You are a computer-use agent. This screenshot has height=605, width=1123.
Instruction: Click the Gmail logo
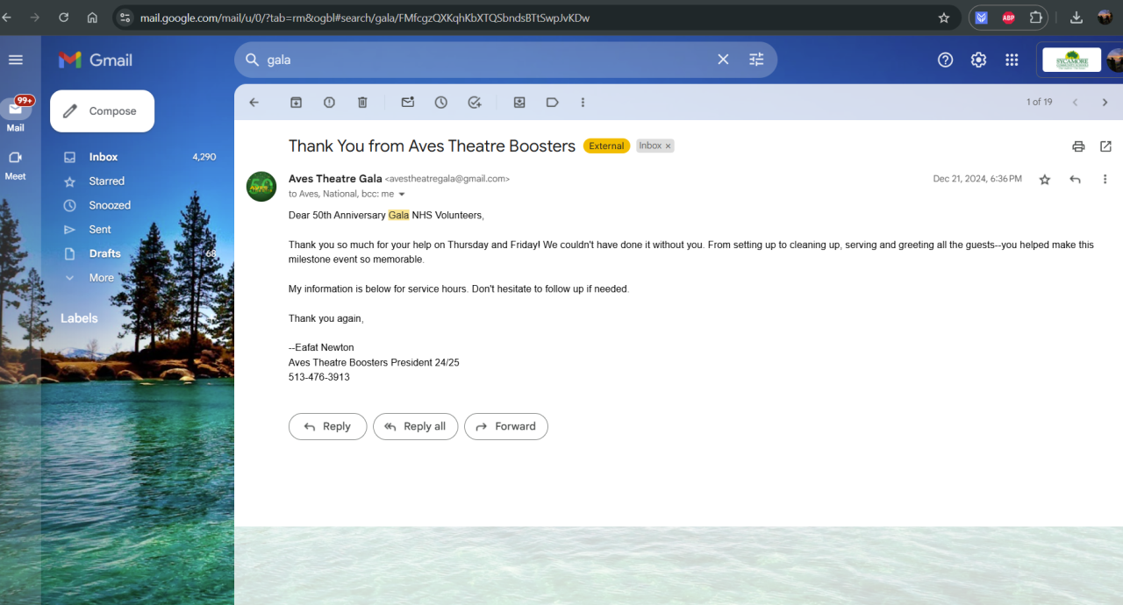point(96,60)
